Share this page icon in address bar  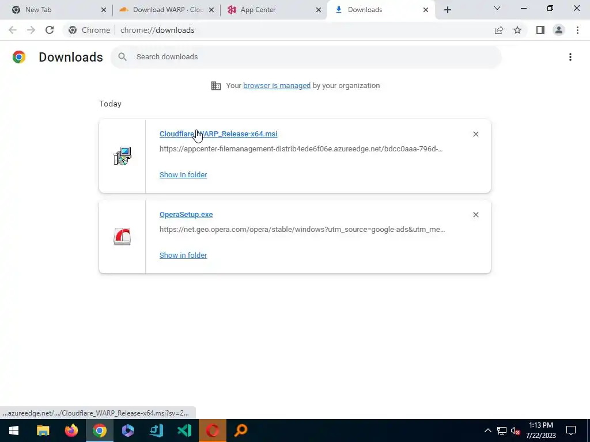pyautogui.click(x=498, y=30)
